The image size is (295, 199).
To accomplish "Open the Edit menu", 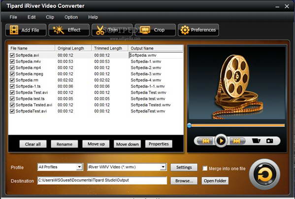I will (32, 17).
